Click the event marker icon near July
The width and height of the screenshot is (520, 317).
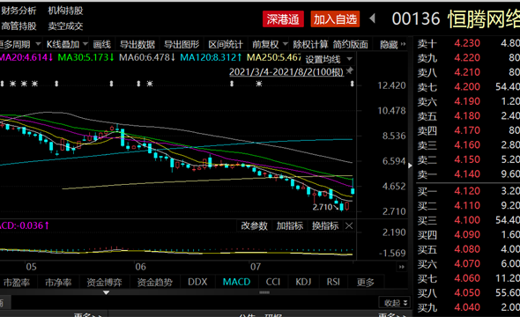click(x=259, y=84)
